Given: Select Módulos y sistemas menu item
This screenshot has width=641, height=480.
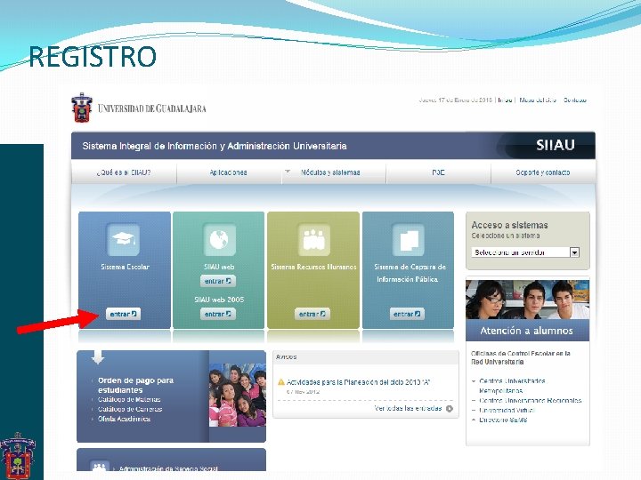Looking at the screenshot, I should 330,172.
